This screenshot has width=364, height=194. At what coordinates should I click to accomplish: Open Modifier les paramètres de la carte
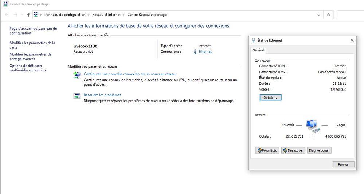click(x=32, y=45)
